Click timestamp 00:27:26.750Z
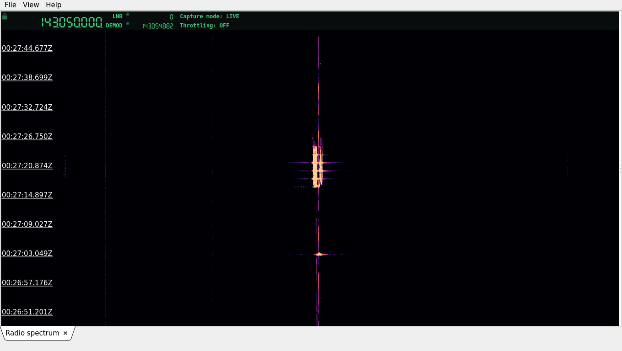Screen dimensions: 622x351 pyautogui.click(x=27, y=137)
